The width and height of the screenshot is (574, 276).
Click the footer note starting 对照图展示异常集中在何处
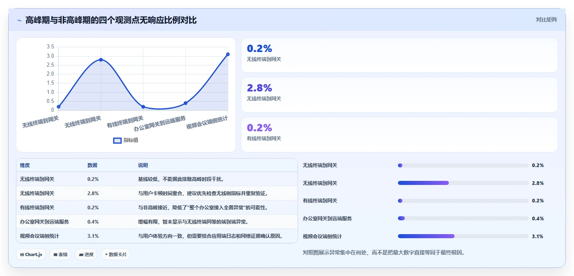(x=384, y=252)
